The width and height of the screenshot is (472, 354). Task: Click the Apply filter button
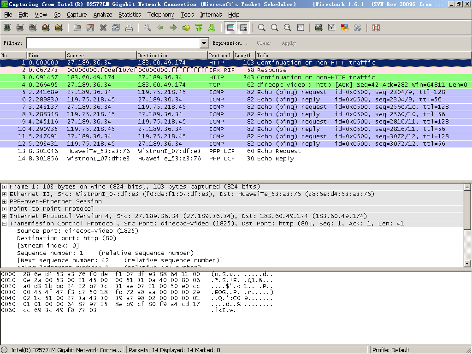289,43
